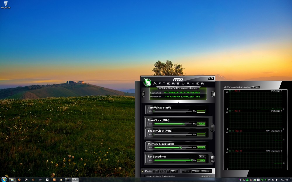Click the green checkmark tray icon
Image resolution: width=292 pixels, height=182 pixels.
[x=248, y=180]
